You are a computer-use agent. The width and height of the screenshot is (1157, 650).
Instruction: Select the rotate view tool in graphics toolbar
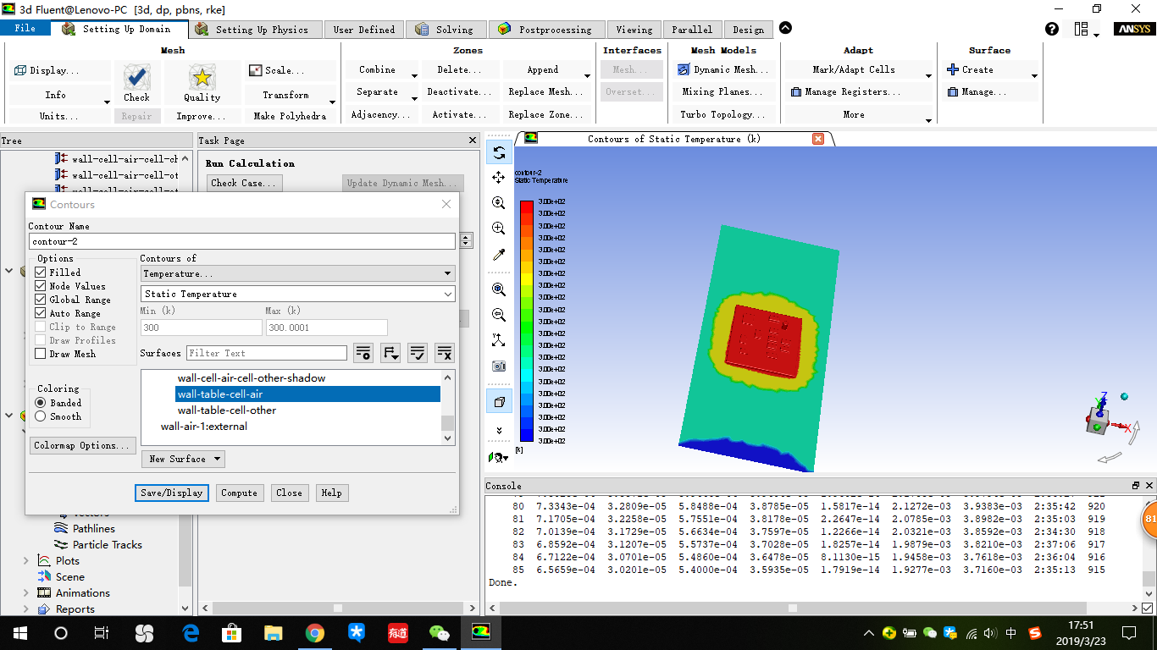pos(498,152)
